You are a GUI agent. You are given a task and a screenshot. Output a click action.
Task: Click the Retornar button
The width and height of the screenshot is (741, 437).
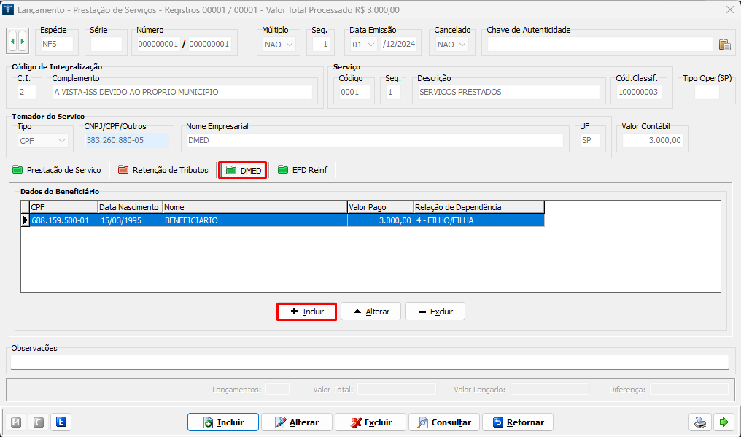pos(519,422)
